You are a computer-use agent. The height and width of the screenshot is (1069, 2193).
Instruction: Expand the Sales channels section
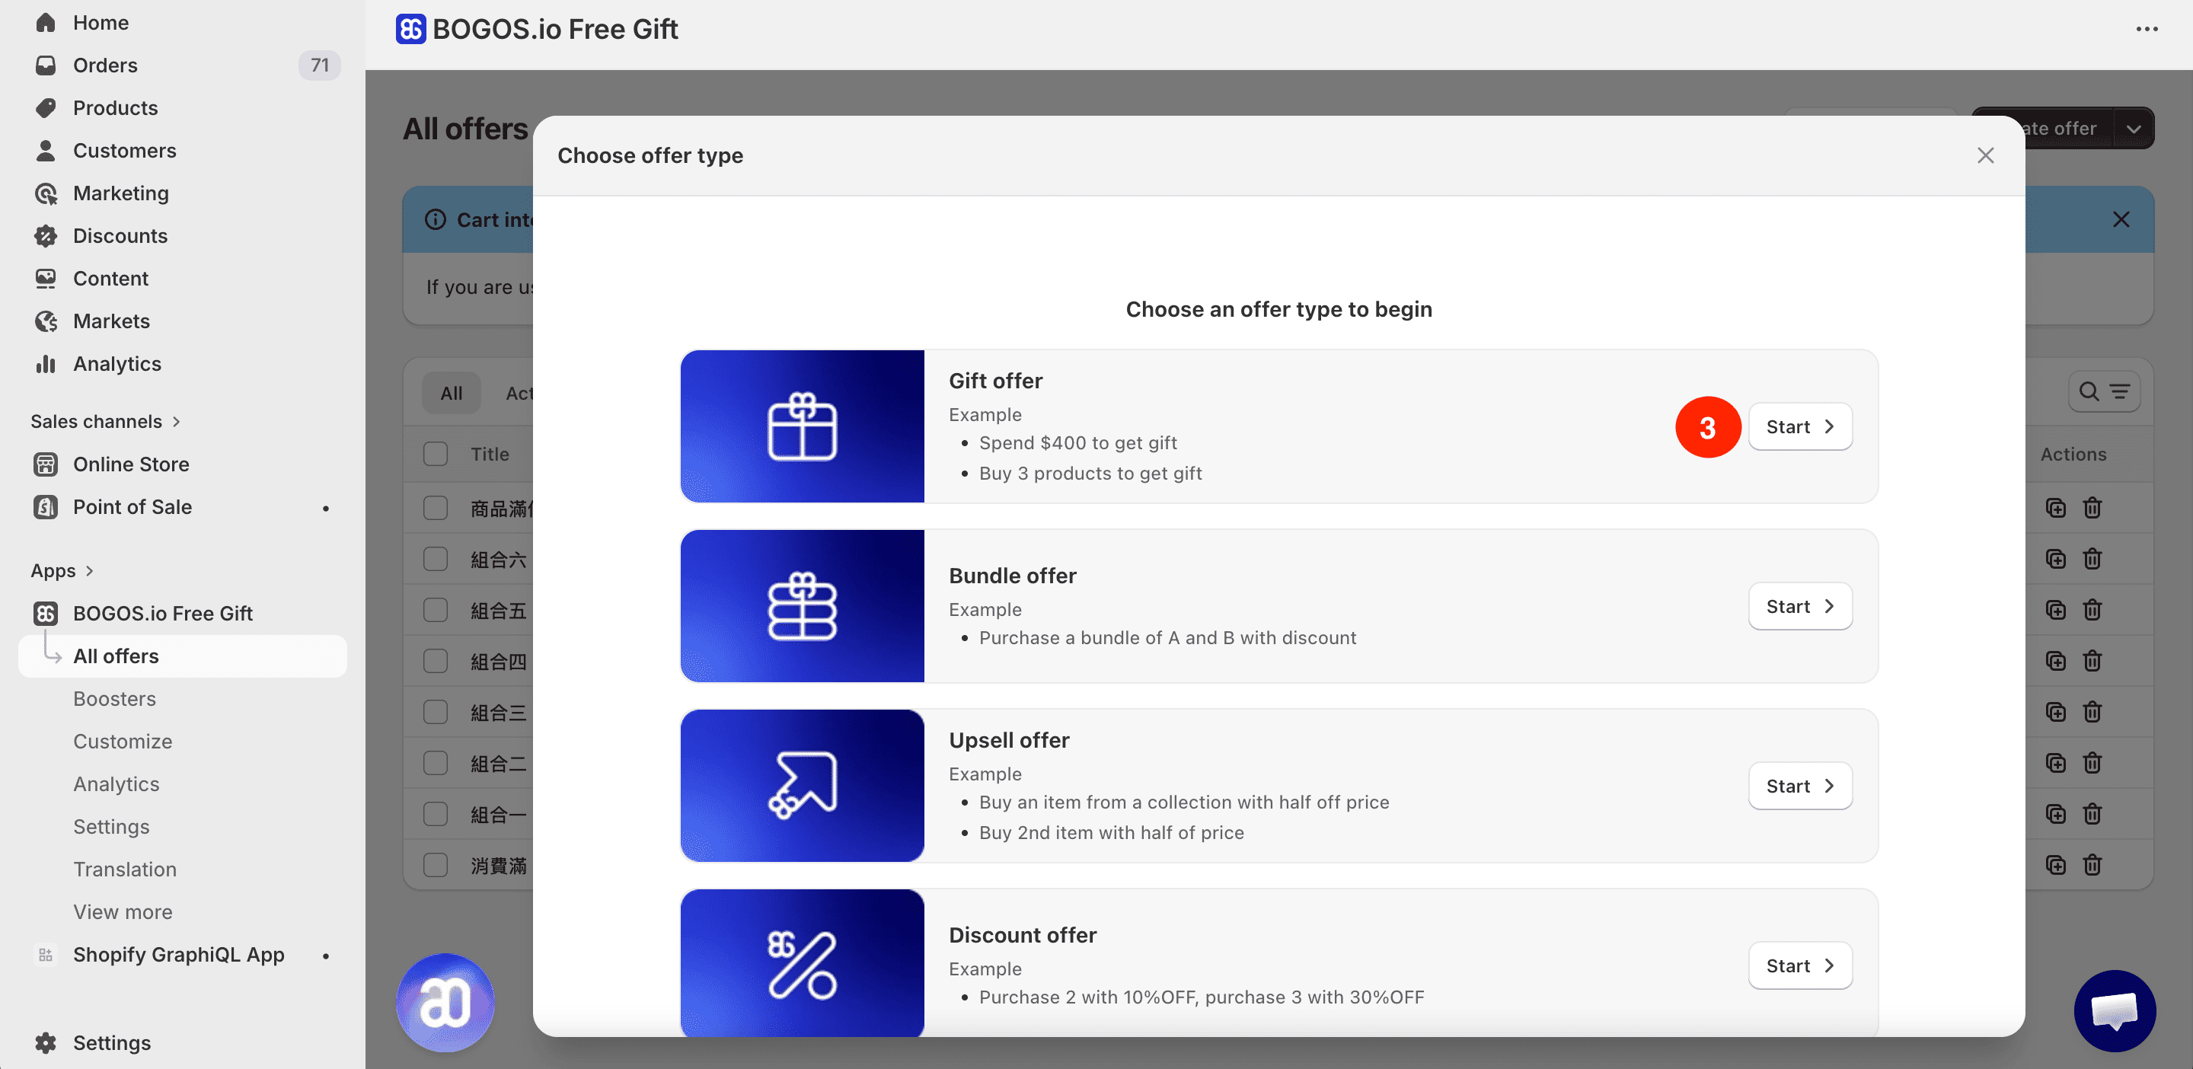pyautogui.click(x=106, y=421)
